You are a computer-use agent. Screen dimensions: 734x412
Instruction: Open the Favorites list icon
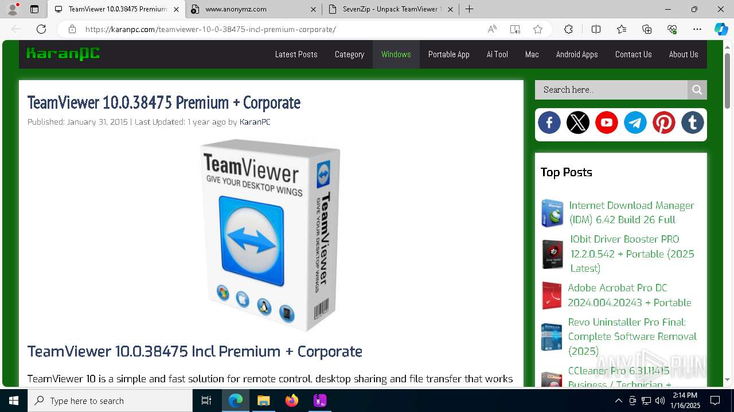[x=622, y=29]
